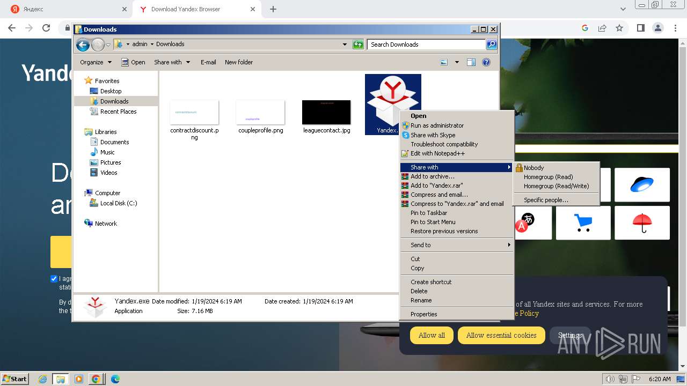This screenshot has height=386, width=687.
Task: Click the New folder button
Action: (x=239, y=62)
